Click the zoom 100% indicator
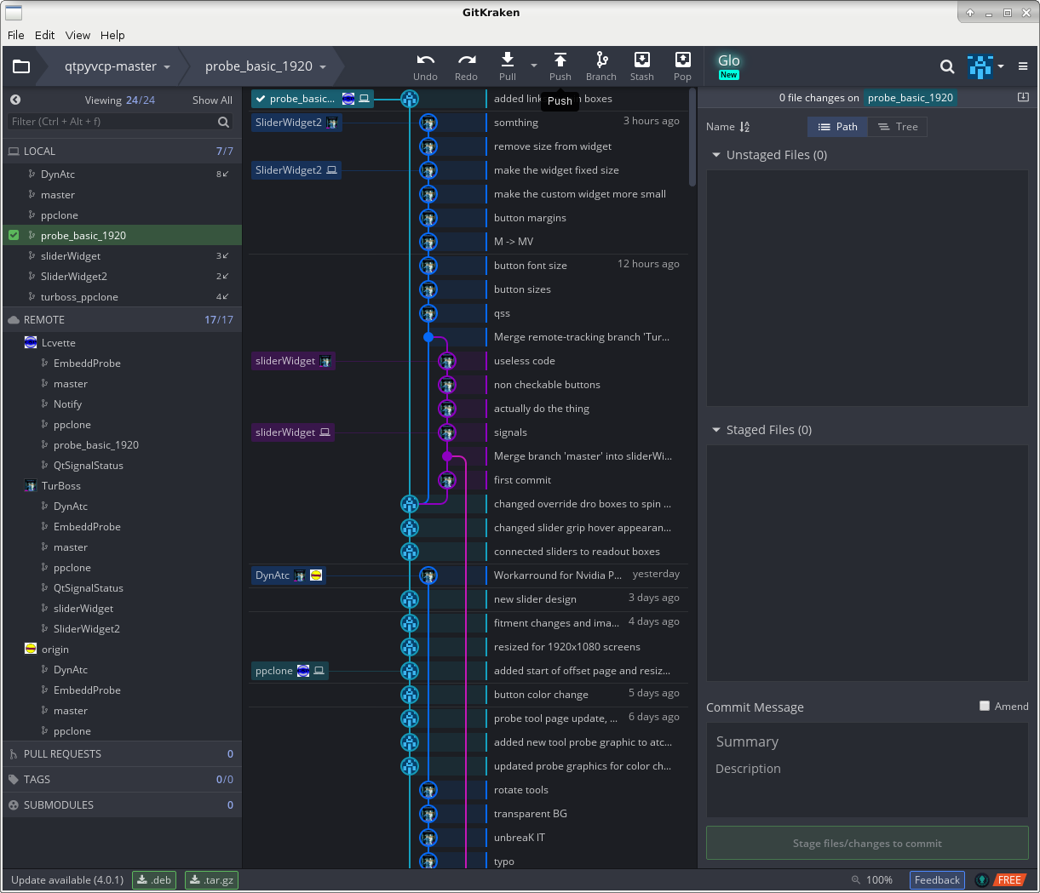This screenshot has height=893, width=1040. (872, 880)
